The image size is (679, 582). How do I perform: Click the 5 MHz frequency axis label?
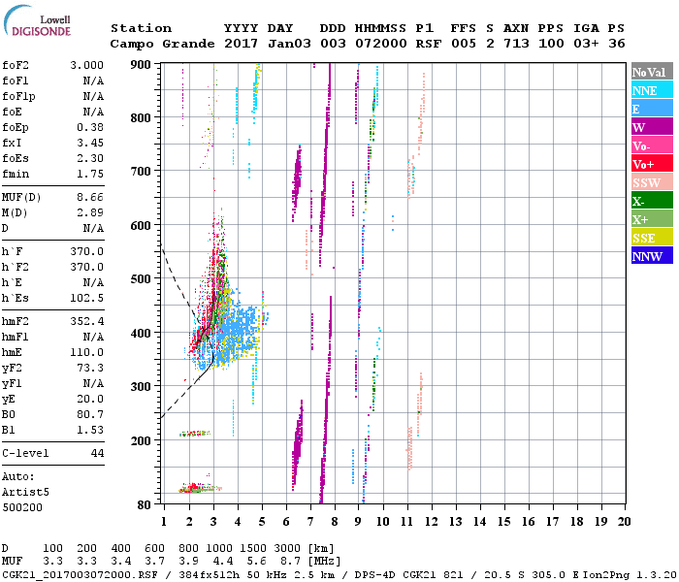click(x=262, y=522)
